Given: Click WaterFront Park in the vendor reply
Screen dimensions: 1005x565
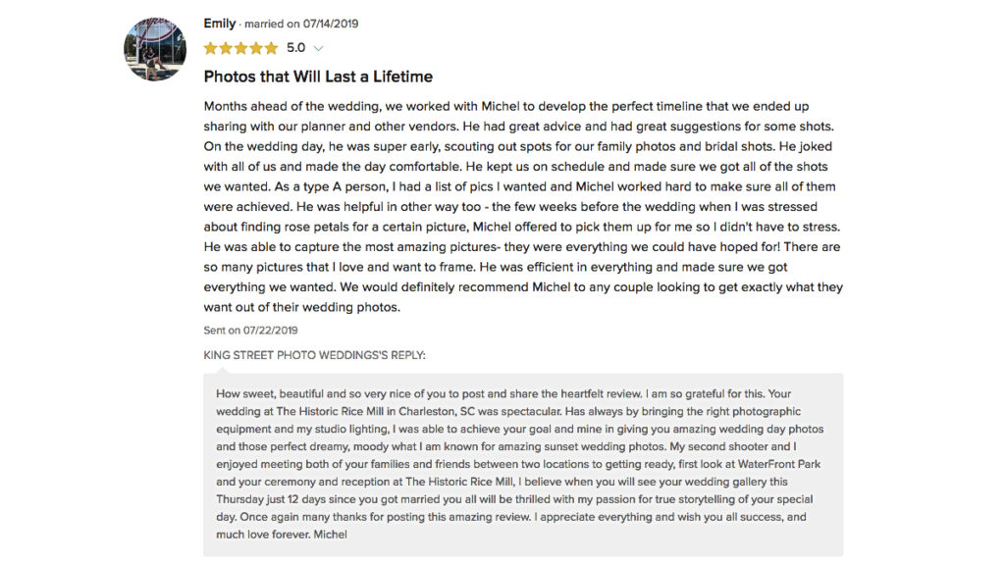Looking at the screenshot, I should [778, 464].
